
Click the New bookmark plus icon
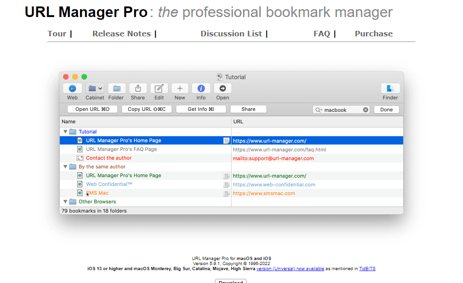pyautogui.click(x=180, y=88)
